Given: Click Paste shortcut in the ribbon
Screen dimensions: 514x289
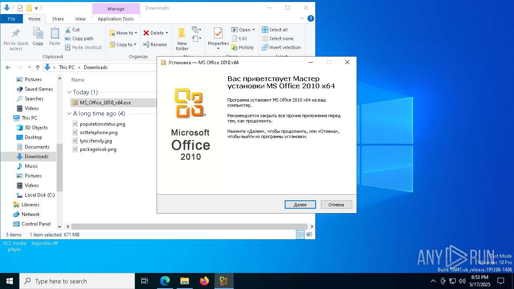Looking at the screenshot, I should coord(83,47).
